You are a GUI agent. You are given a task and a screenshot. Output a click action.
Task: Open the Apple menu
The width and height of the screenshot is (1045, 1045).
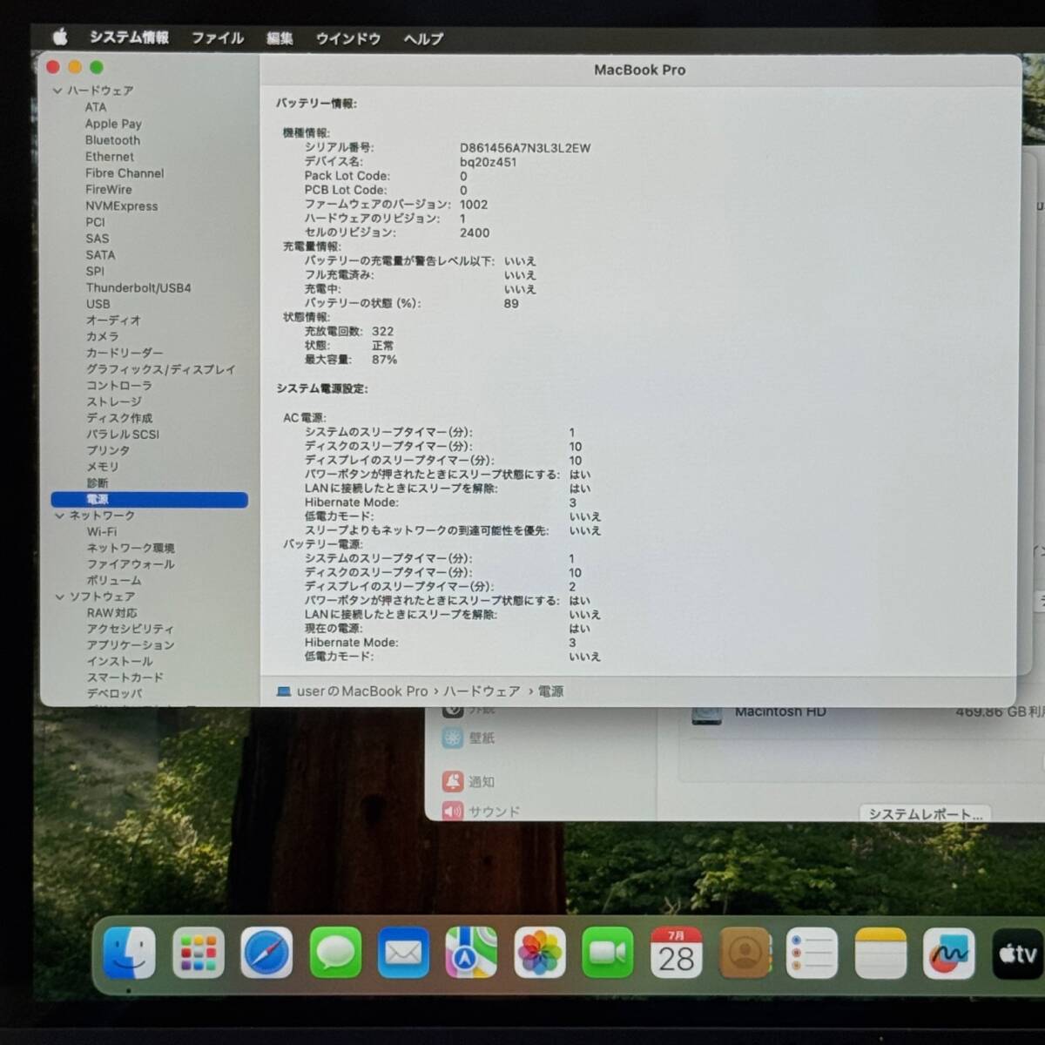click(60, 37)
